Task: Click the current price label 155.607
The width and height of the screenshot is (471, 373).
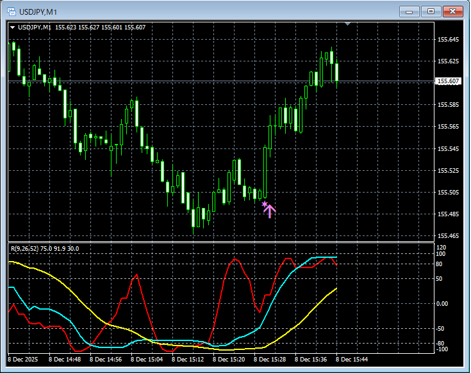Action: pos(448,81)
